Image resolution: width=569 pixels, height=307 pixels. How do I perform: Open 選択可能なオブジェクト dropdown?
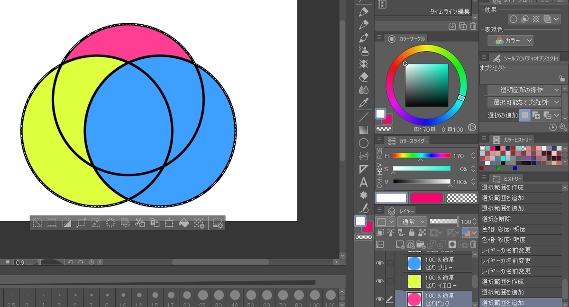click(524, 102)
